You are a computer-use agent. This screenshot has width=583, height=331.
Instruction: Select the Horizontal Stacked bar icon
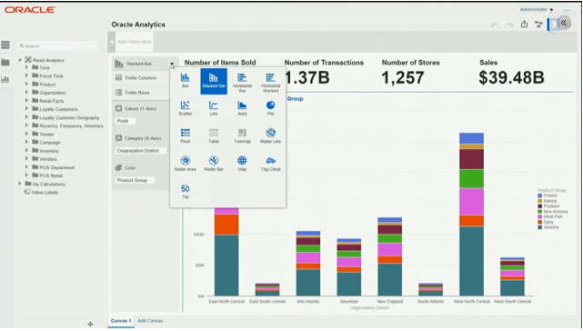coord(270,82)
